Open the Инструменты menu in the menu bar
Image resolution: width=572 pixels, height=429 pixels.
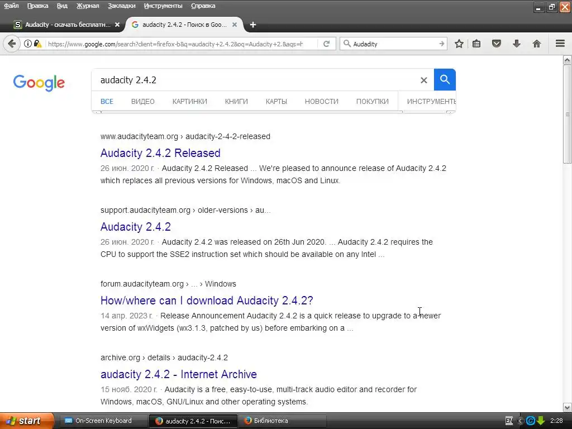pos(163,6)
